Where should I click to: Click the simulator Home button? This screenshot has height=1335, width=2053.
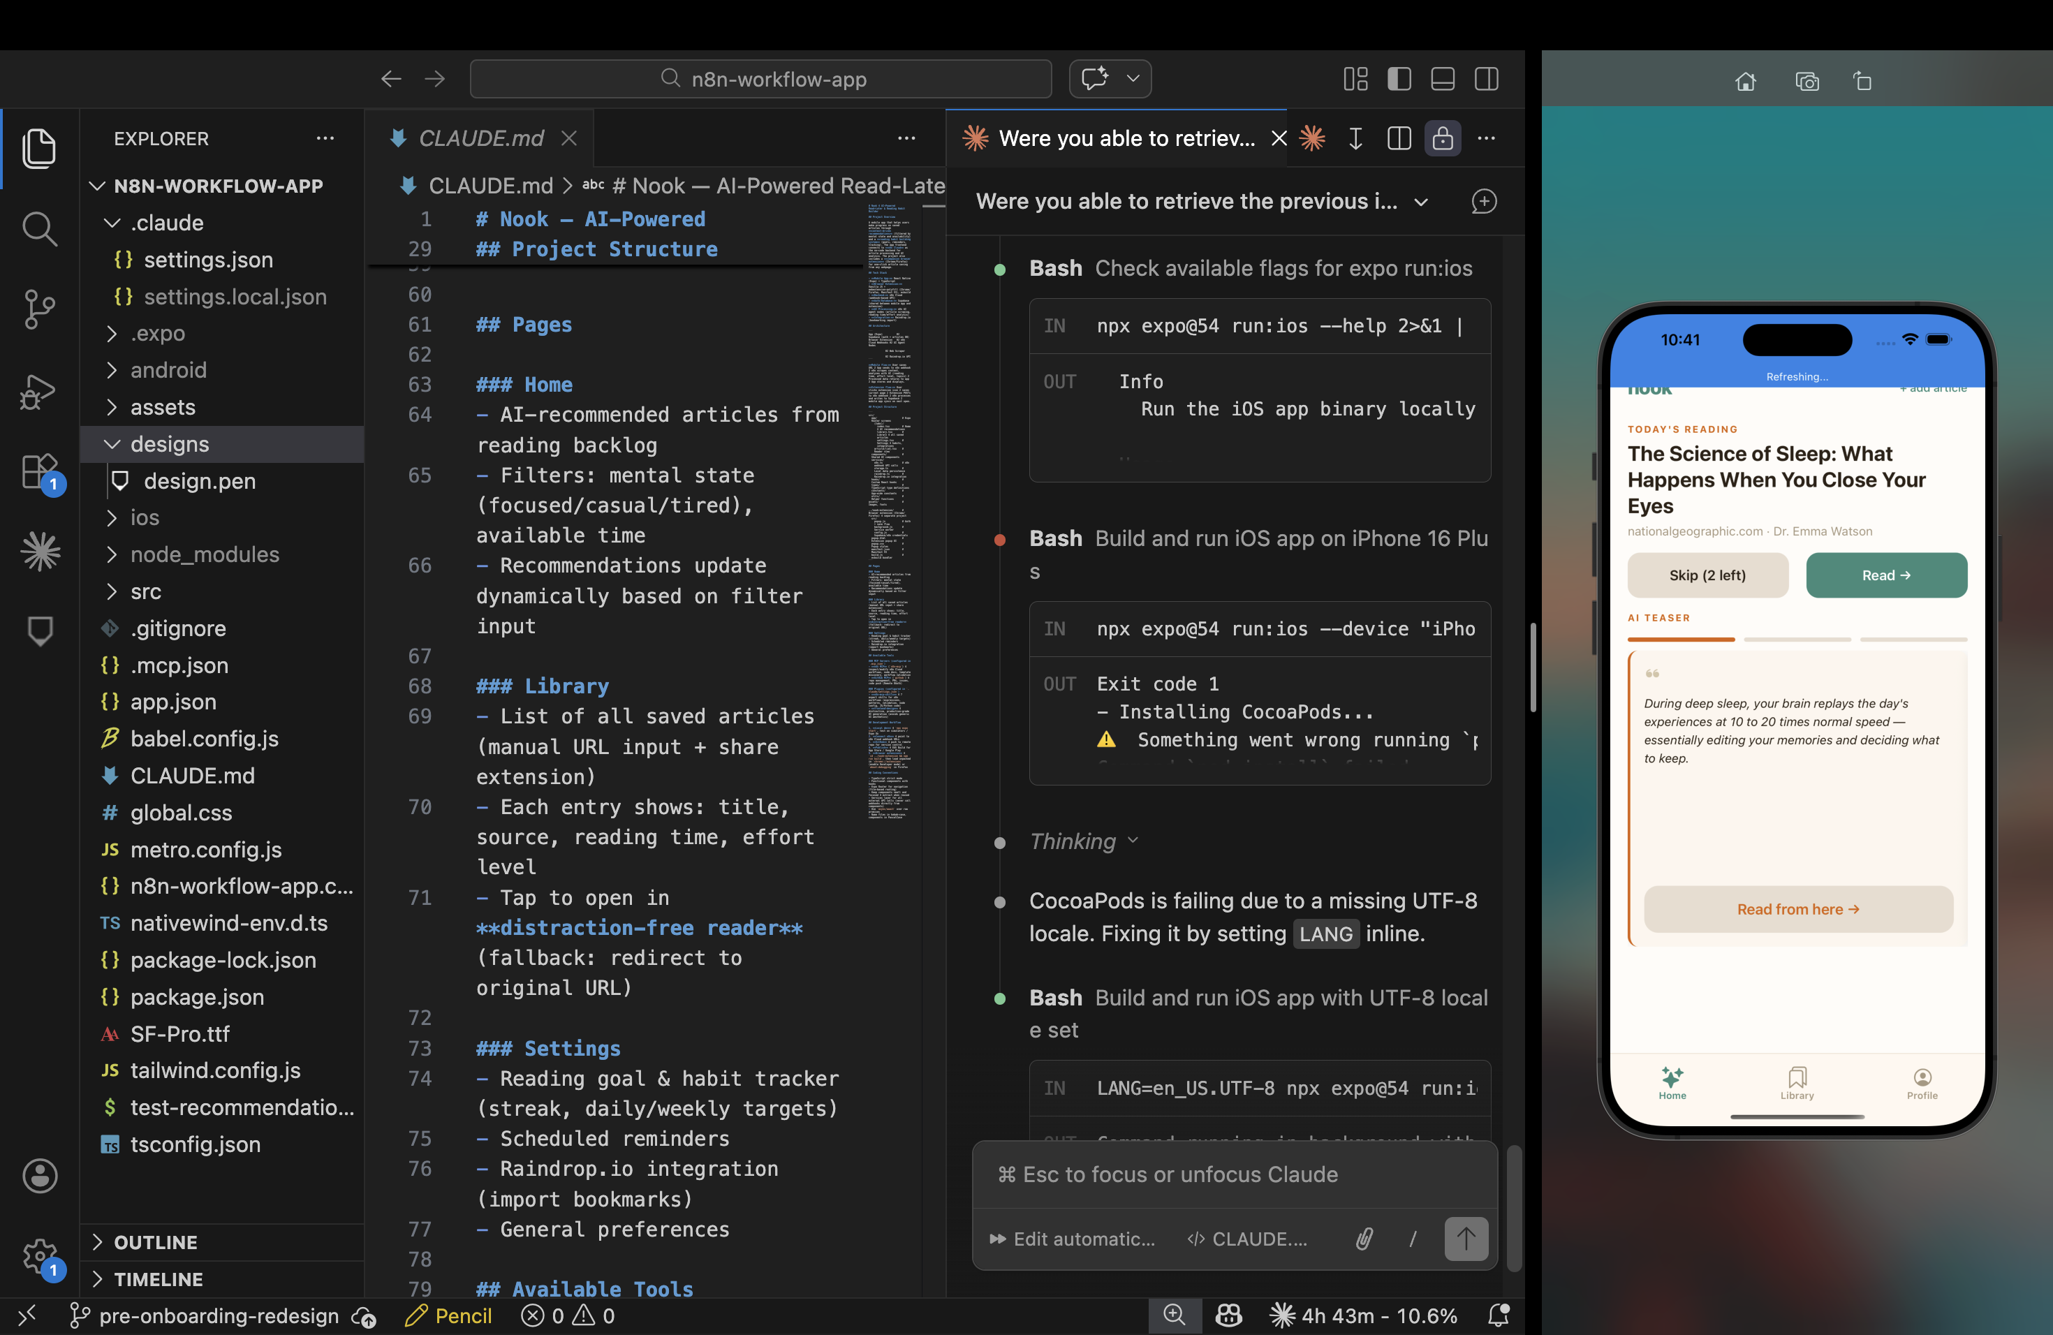pyautogui.click(x=1745, y=82)
